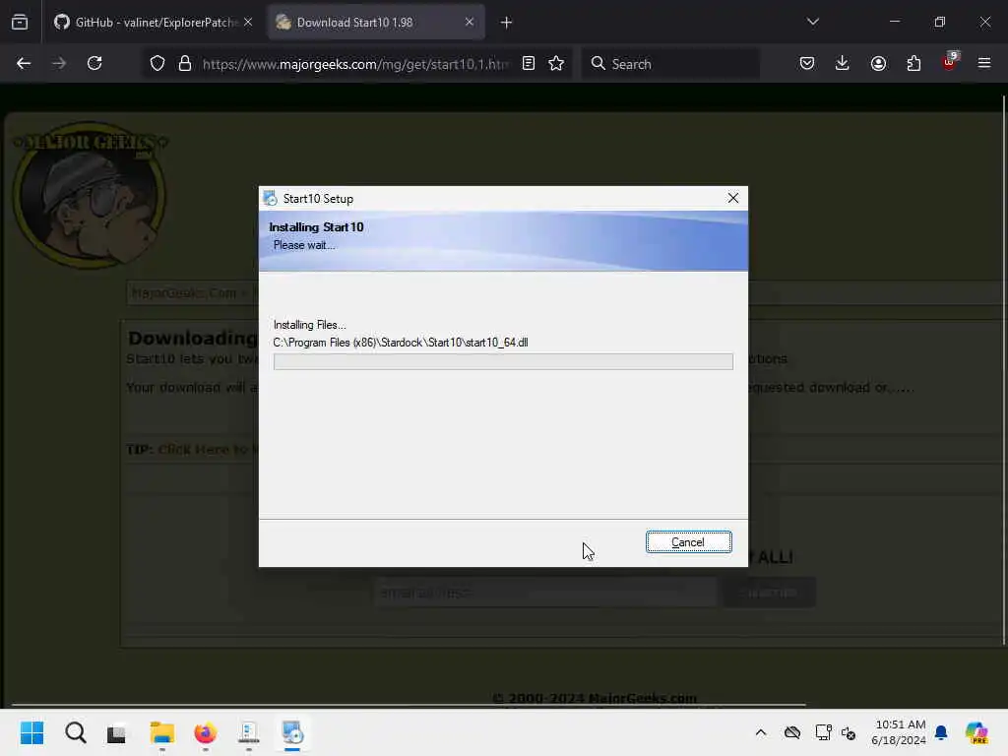Click MajorGeeks.Com breadcrumb link
The width and height of the screenshot is (1008, 756).
coord(184,293)
